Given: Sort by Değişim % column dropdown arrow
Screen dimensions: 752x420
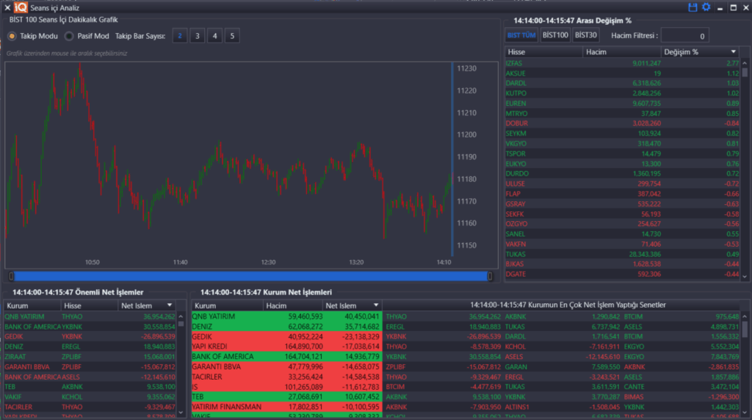Looking at the screenshot, I should (733, 52).
